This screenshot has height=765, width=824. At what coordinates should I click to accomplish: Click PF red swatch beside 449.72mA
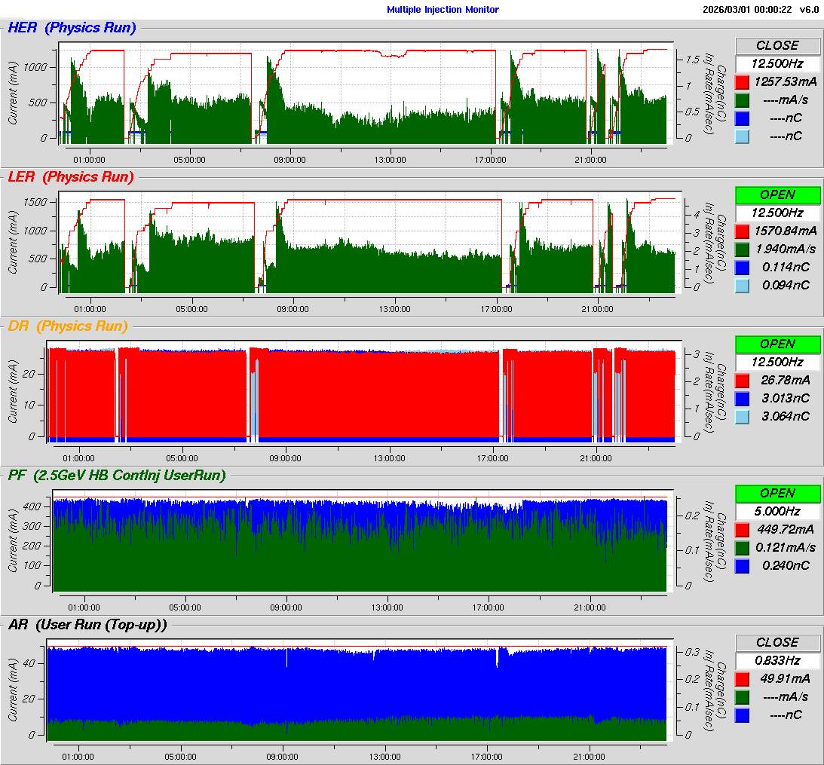click(x=742, y=530)
